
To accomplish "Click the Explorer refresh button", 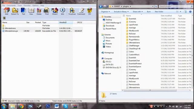I will pyautogui.click(x=156, y=6).
